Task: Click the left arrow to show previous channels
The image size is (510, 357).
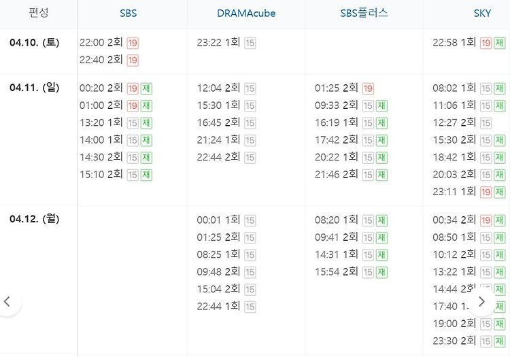Action: coord(7,301)
